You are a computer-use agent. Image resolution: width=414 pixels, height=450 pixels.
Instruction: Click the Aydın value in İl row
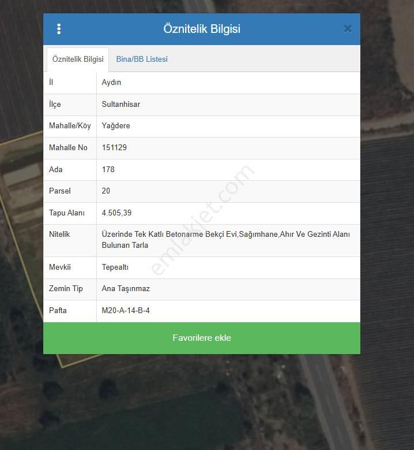111,83
